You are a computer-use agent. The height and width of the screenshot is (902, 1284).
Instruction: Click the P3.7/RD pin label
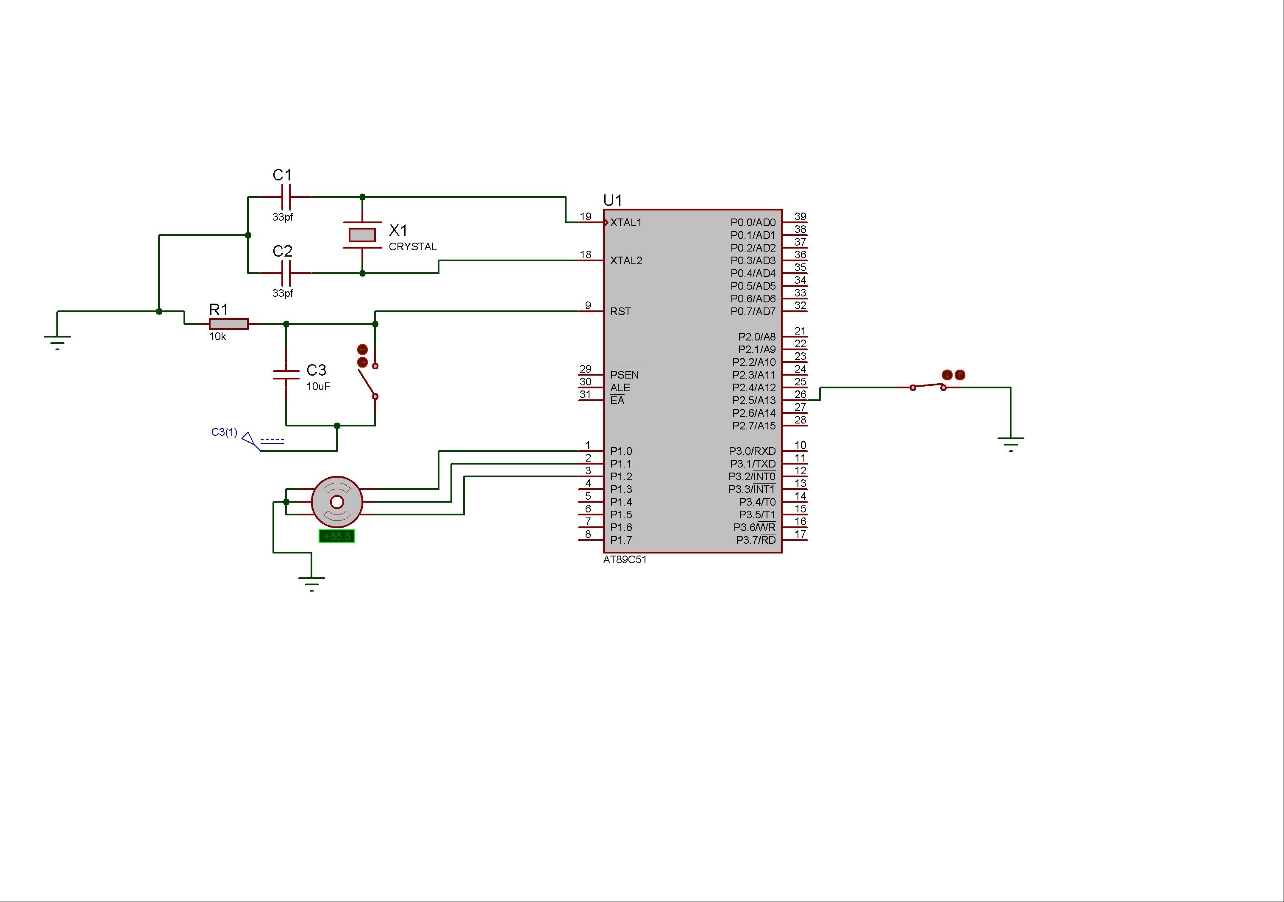(x=756, y=540)
